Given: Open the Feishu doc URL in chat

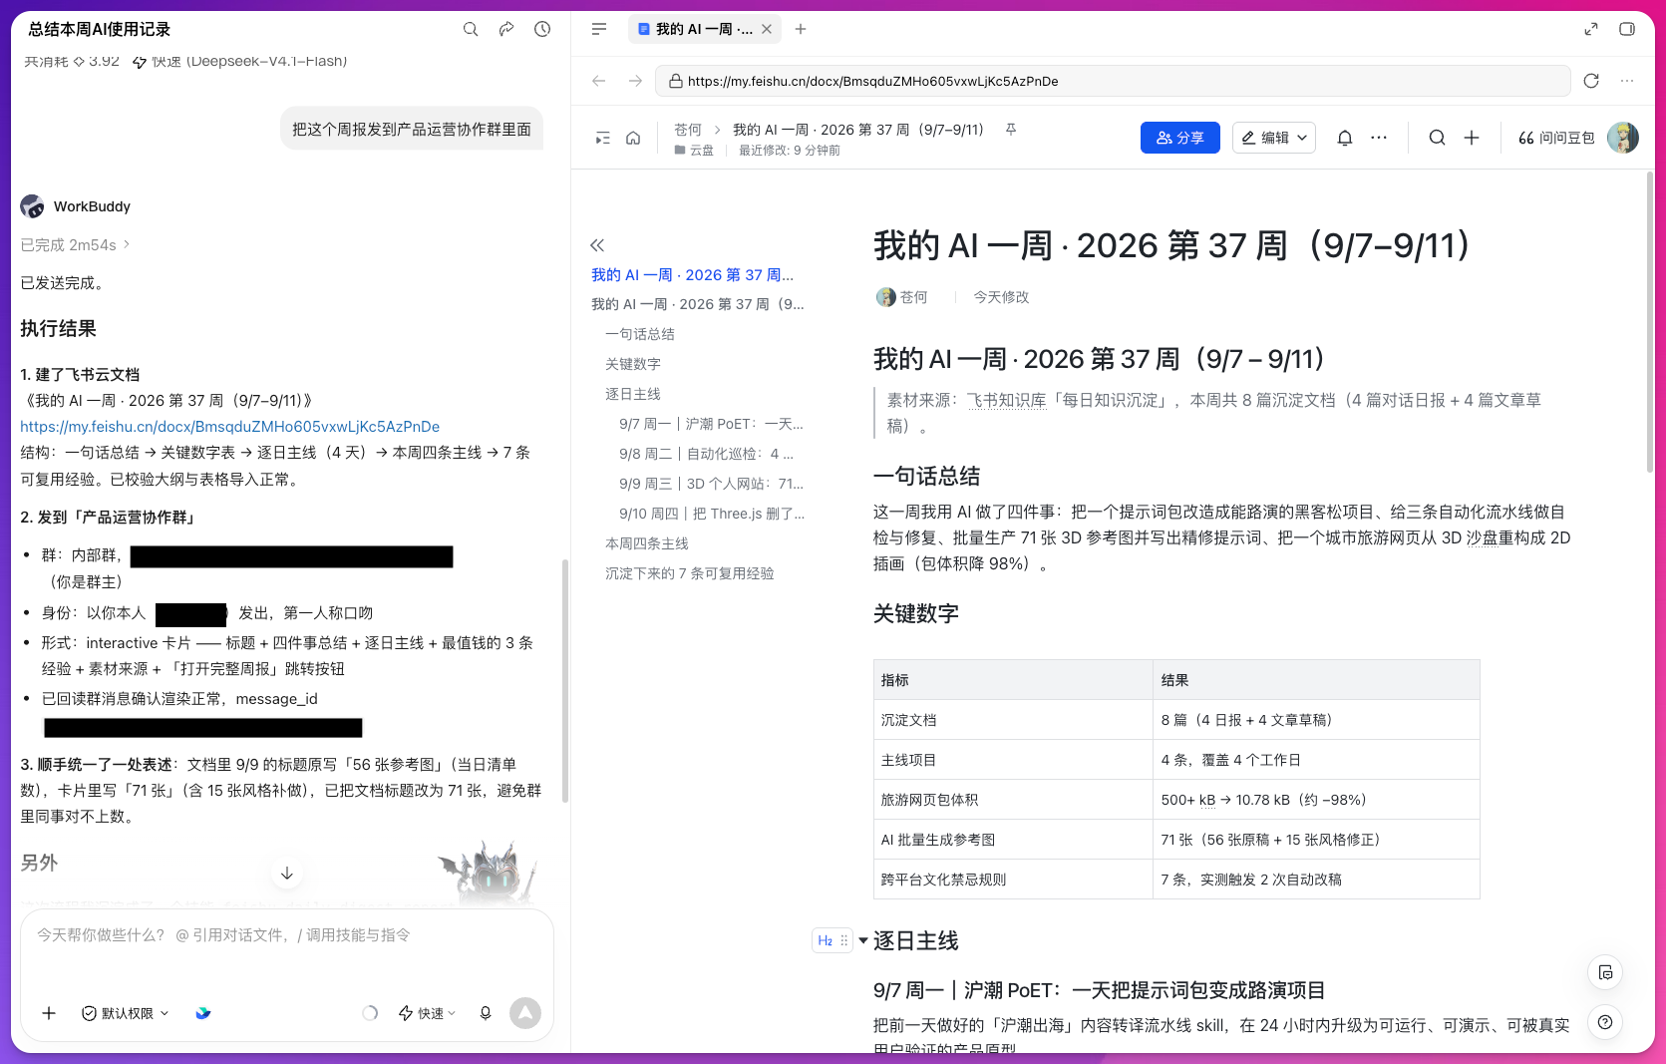Looking at the screenshot, I should click(x=230, y=426).
